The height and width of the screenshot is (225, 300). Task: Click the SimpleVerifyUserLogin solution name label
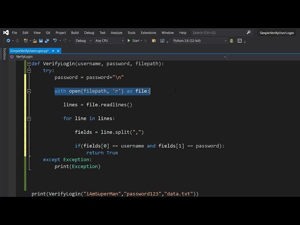pos(277,33)
